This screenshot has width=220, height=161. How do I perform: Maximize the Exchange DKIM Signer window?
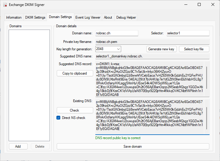tap(199, 5)
